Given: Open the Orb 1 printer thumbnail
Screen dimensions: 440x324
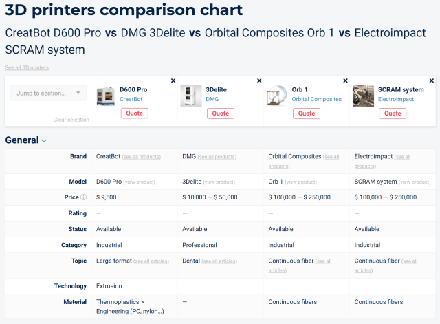Looking at the screenshot, I should point(277,96).
